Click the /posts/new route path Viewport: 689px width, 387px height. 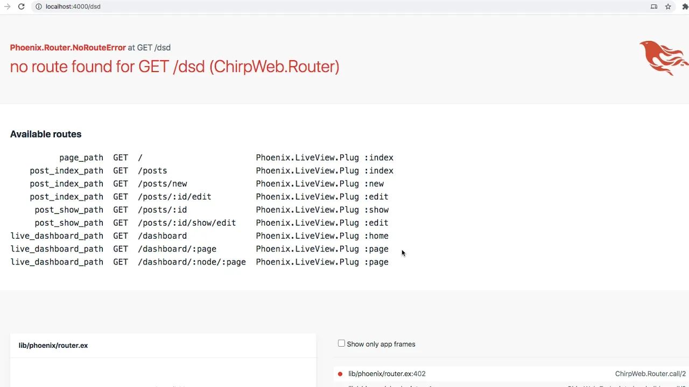163,184
